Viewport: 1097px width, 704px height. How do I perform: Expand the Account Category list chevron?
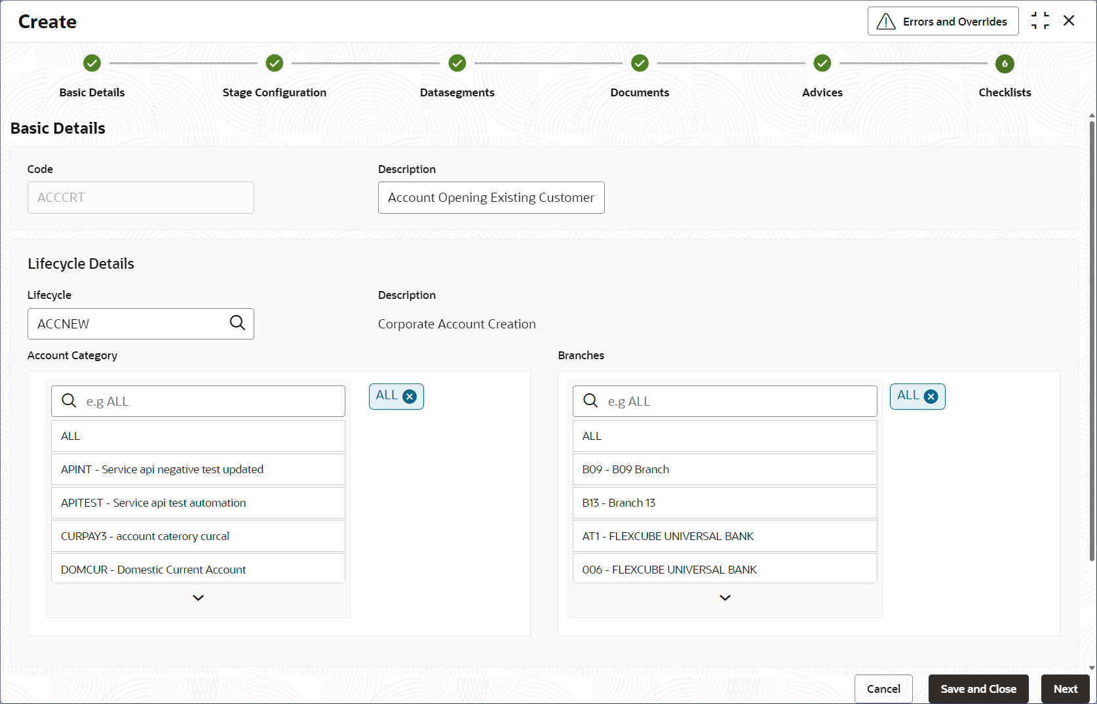tap(198, 598)
